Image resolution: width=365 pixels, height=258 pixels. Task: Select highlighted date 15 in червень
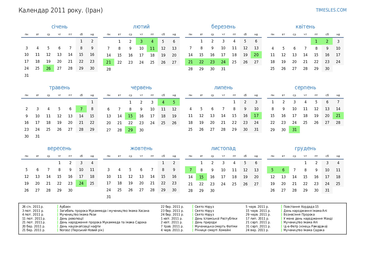(130, 116)
